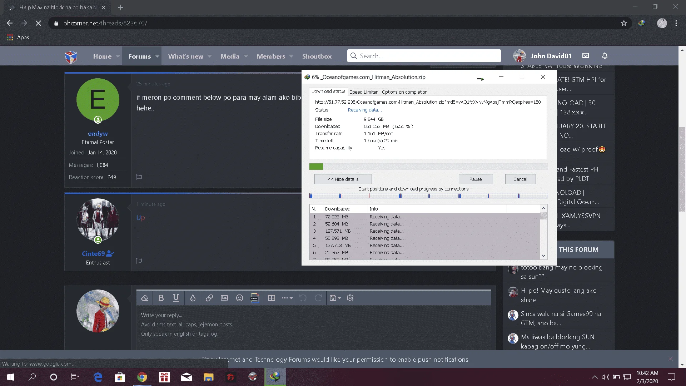Viewport: 686px width, 386px height.
Task: Switch to Options on completion tab
Action: click(x=404, y=92)
